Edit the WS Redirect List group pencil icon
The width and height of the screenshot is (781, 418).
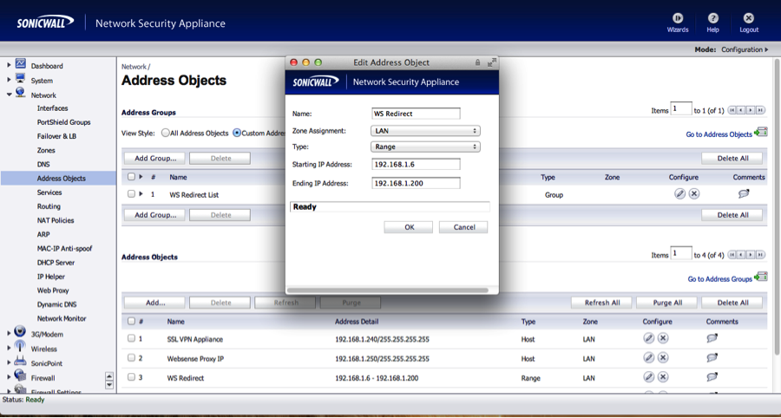pos(679,194)
